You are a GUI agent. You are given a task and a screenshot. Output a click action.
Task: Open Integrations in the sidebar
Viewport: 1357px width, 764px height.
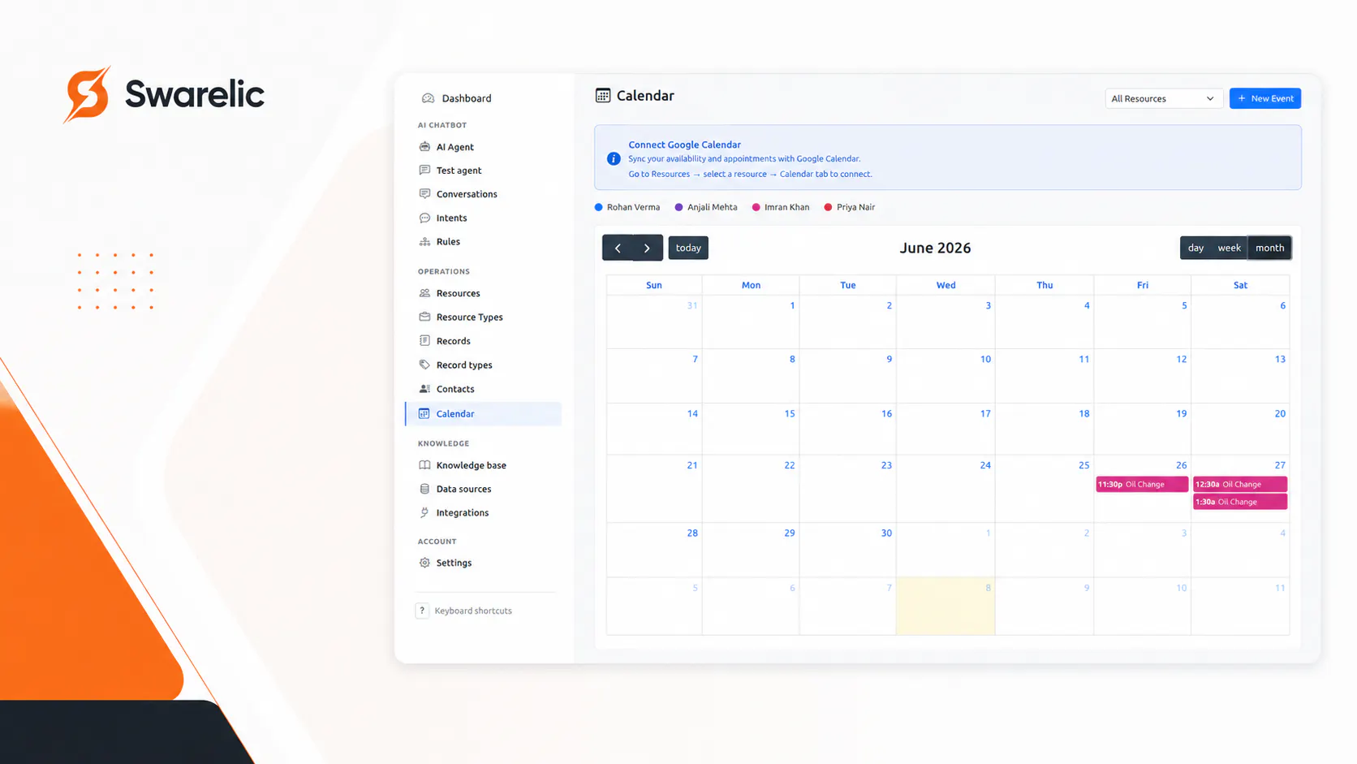click(463, 512)
